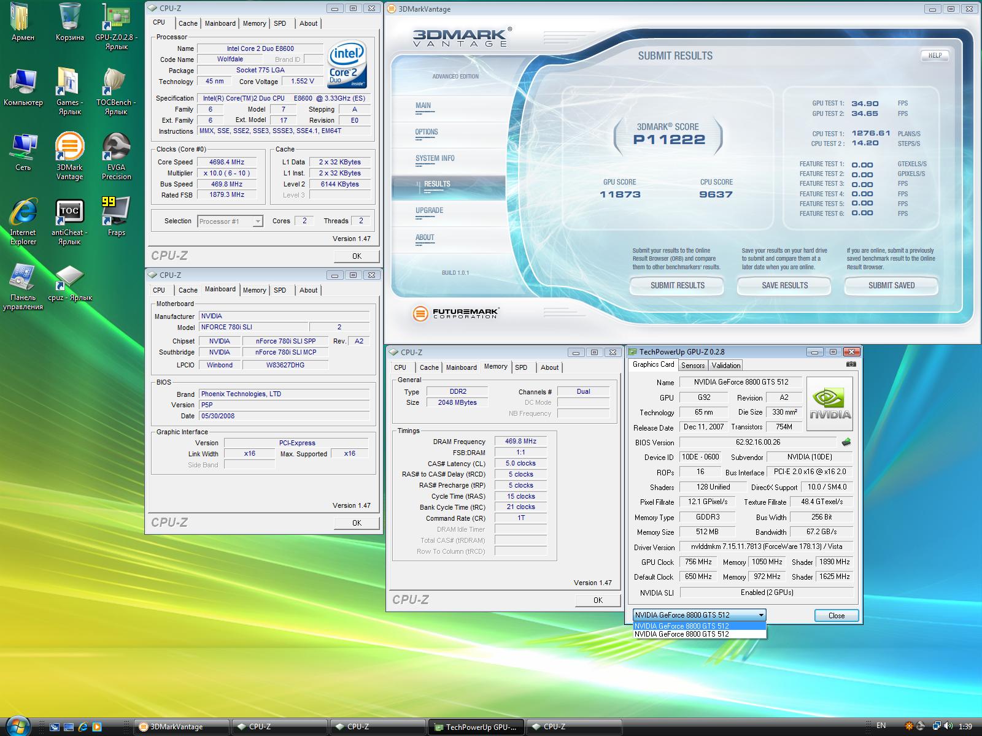The width and height of the screenshot is (982, 736).
Task: Open the Processor #1 selection dropdown in CPU-Z
Action: (230, 221)
